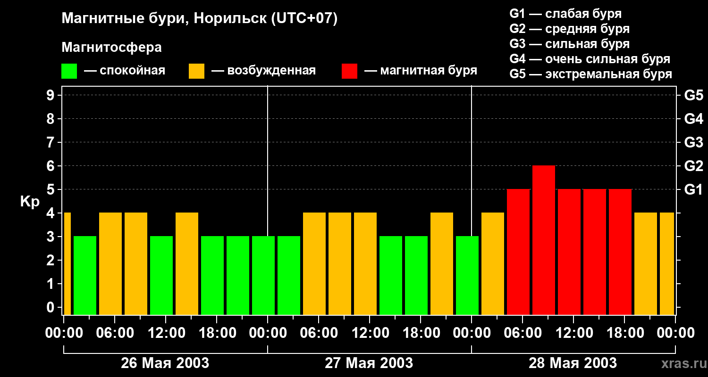This screenshot has width=708, height=377.
Task: Click the '06:00' time label above 28 Мая
Action: click(x=523, y=333)
